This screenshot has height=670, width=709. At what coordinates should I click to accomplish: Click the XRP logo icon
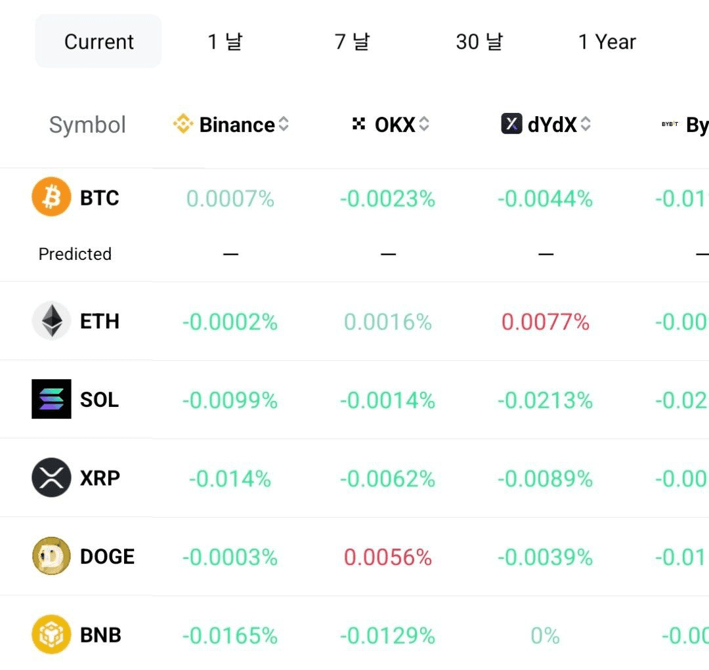[x=51, y=478]
